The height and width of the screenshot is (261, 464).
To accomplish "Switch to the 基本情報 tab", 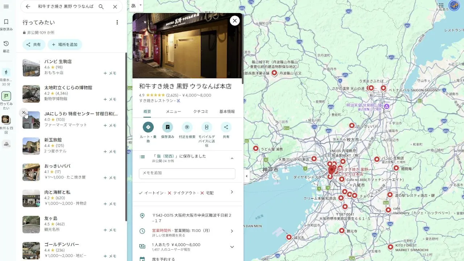I will [x=227, y=112].
